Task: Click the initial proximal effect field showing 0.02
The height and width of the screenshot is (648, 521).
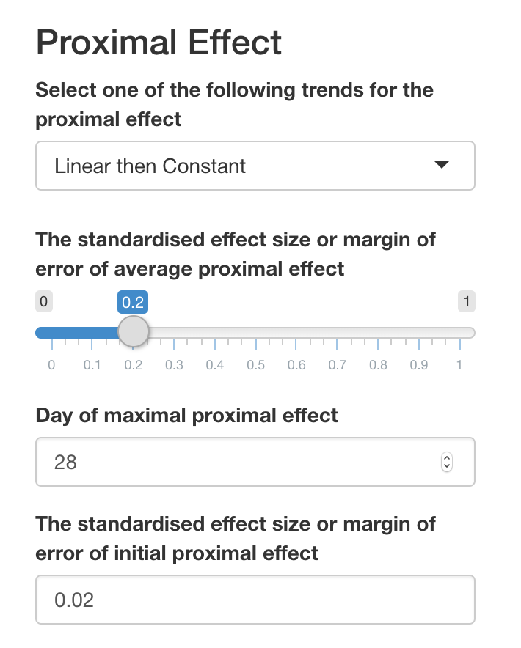Action: pyautogui.click(x=255, y=600)
